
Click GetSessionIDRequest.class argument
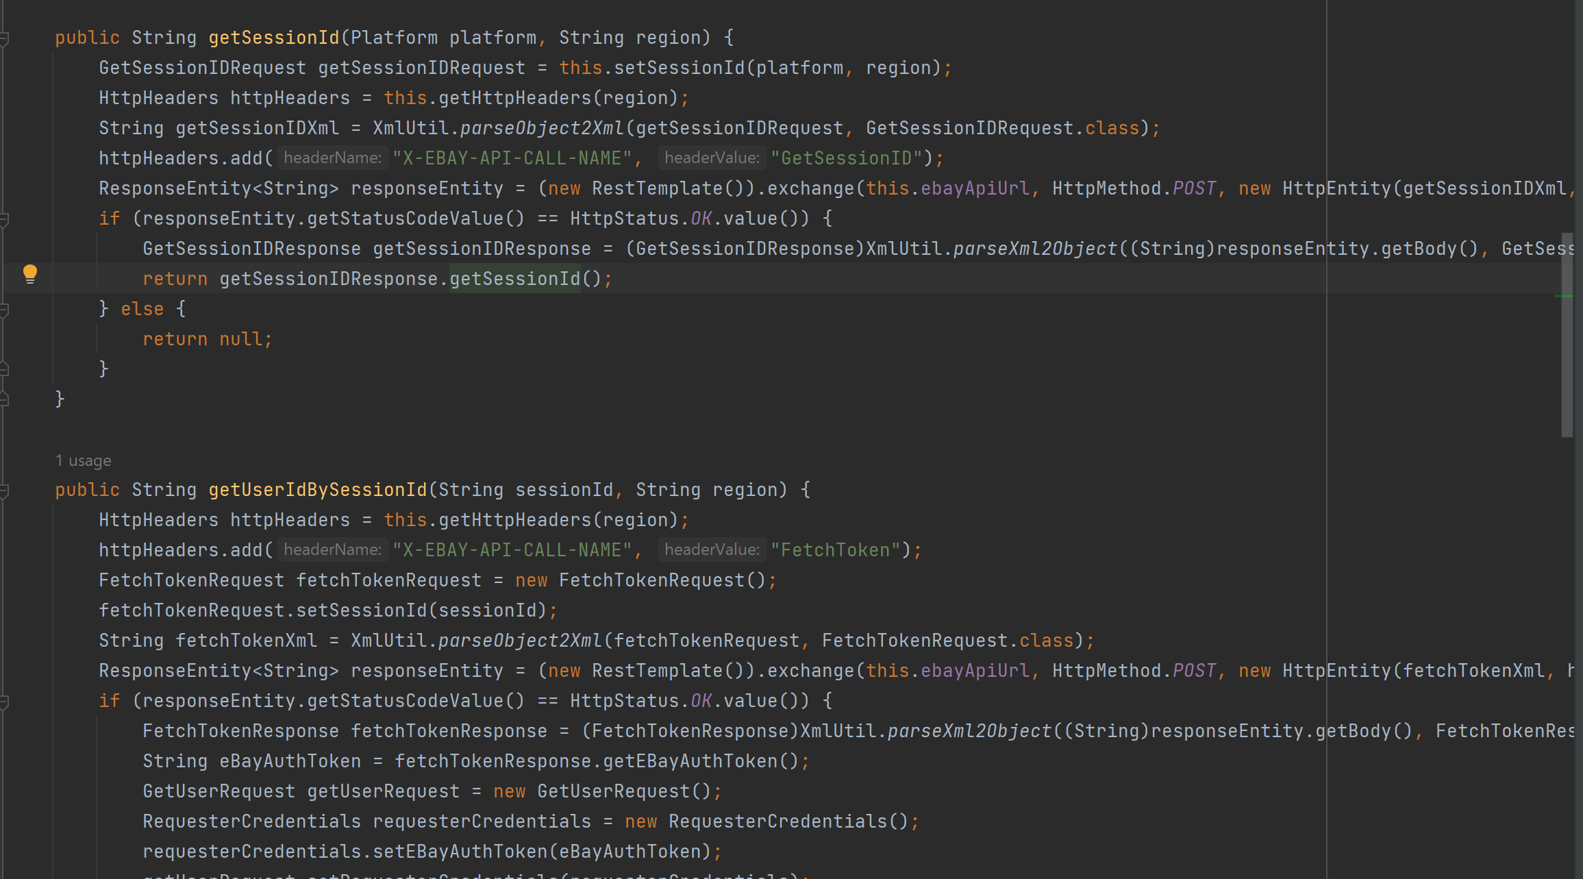coord(1002,128)
